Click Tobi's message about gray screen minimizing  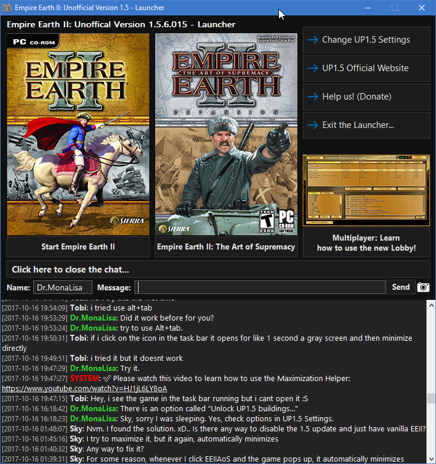pos(207,343)
